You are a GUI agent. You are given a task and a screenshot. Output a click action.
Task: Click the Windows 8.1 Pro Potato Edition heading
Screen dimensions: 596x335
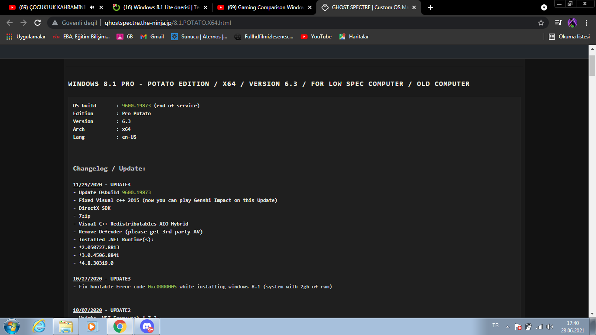click(269, 84)
